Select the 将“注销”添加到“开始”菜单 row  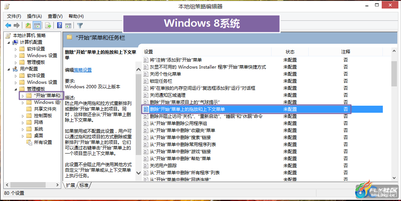(x=262, y=60)
